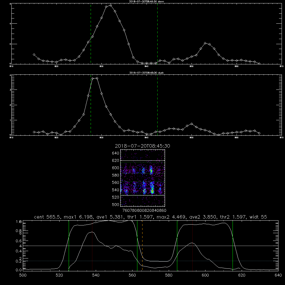The width and height of the screenshot is (285, 285).
Task: Click the solid green line near 562 in bottom plot
Action: click(x=137, y=245)
